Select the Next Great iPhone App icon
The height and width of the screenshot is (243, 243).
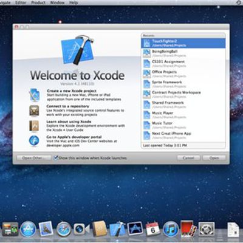point(146,135)
